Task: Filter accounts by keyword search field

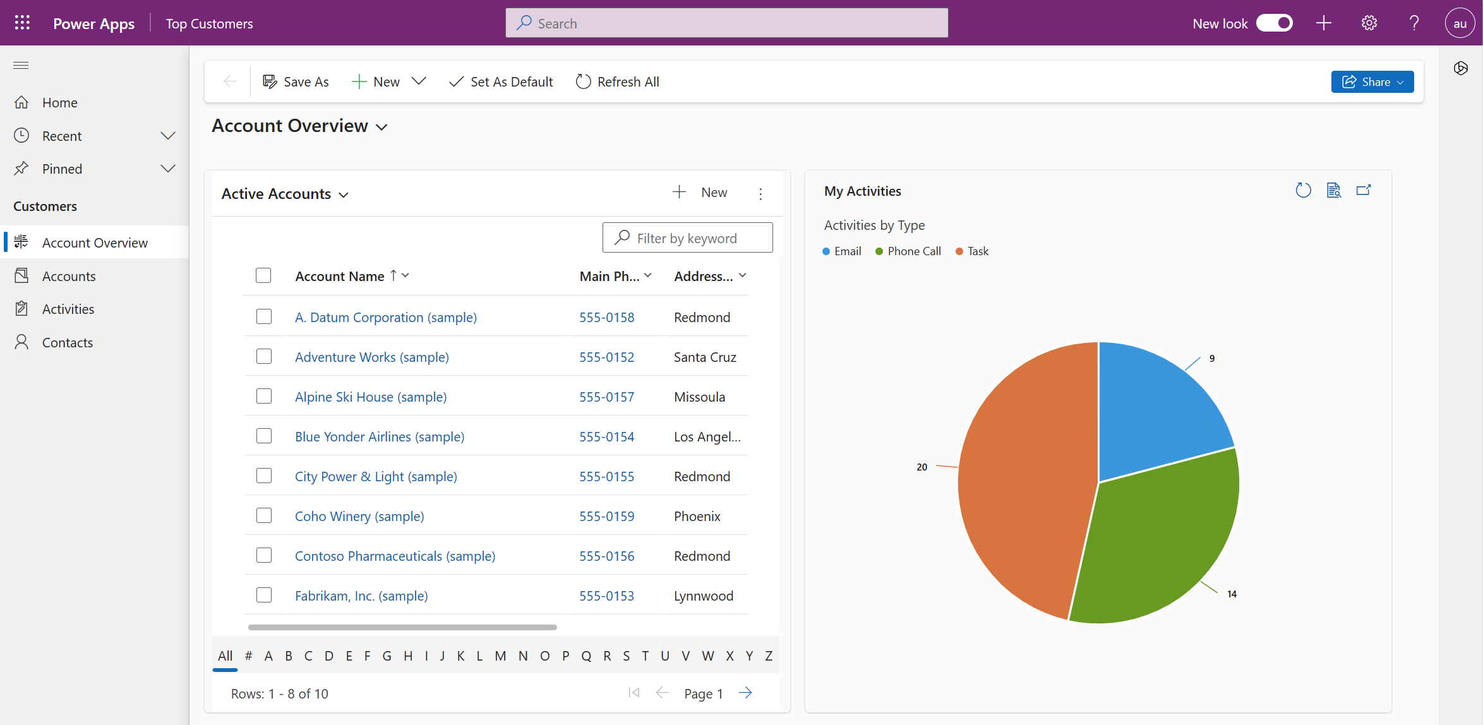Action: (687, 237)
